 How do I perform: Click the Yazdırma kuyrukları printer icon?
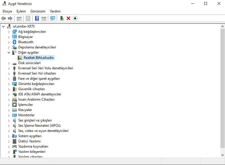point(14,146)
